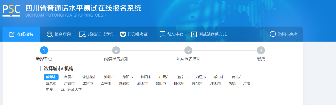This screenshot has width=336, height=105.
Task: Click the 打印准考证 printer icon
Action: click(x=123, y=34)
